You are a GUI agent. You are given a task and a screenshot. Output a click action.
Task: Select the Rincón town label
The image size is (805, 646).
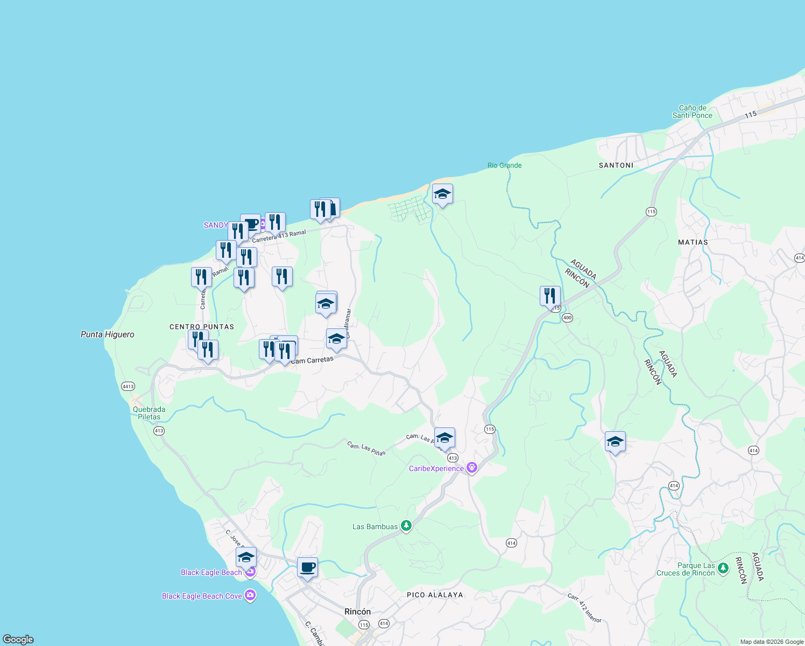[357, 612]
